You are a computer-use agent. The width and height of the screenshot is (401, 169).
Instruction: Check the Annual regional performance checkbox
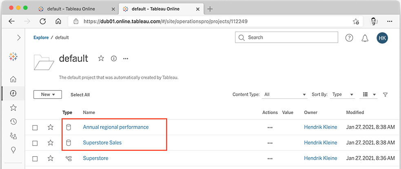point(35,127)
